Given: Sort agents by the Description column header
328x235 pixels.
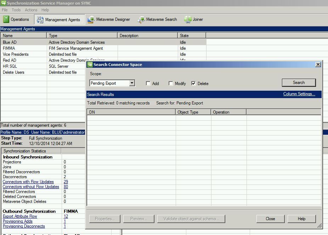Looking at the screenshot, I should click(147, 36).
